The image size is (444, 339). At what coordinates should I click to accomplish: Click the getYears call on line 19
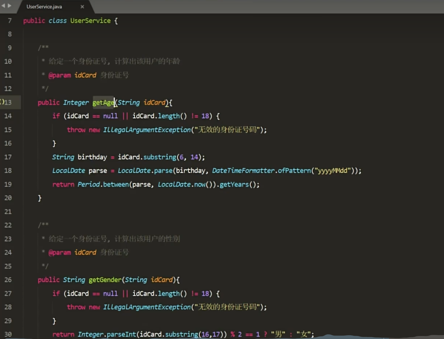coord(234,185)
